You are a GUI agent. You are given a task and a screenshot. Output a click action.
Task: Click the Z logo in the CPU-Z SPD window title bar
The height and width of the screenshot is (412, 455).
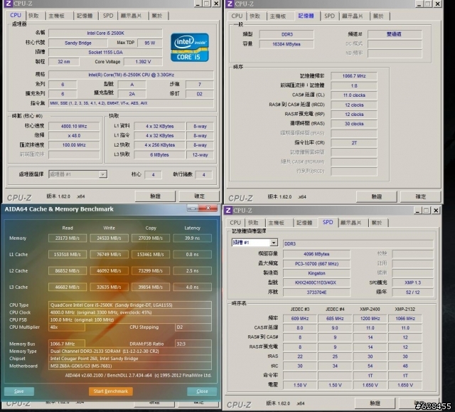(228, 210)
